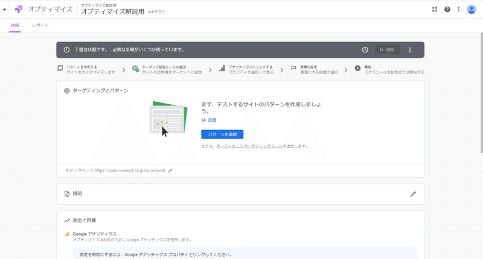Switch to the レポート tab

click(40, 25)
